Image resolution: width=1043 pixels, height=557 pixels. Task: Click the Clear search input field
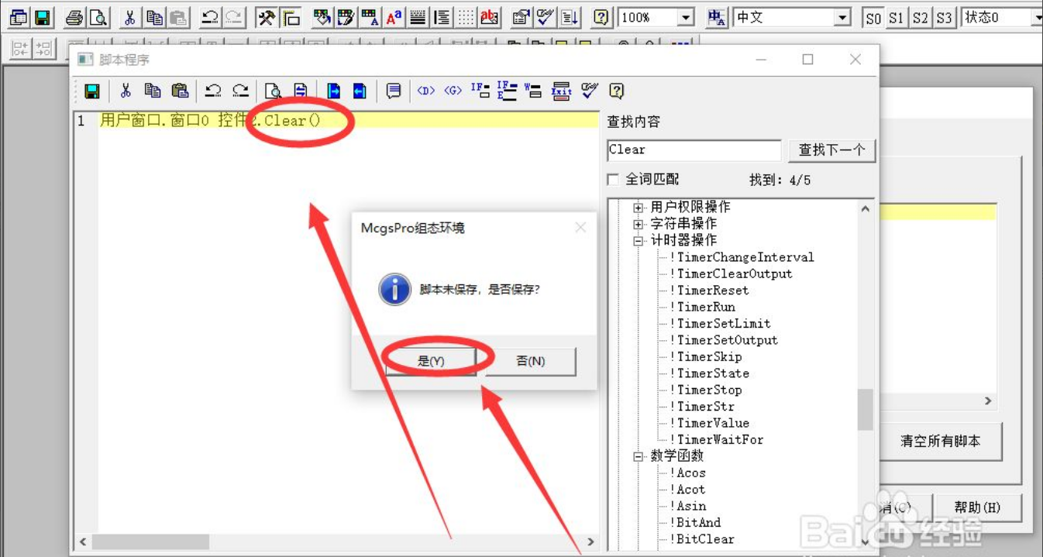(x=694, y=150)
